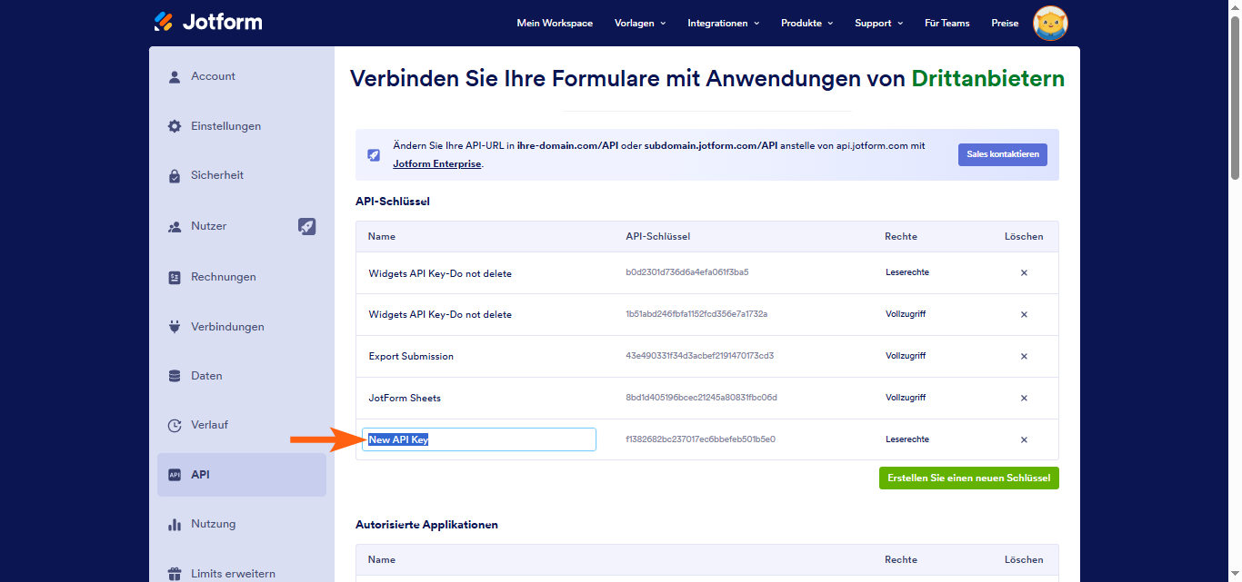The width and height of the screenshot is (1242, 582).
Task: Click key b0d2301d736d6a4efa061f3ba5
Action: point(687,272)
